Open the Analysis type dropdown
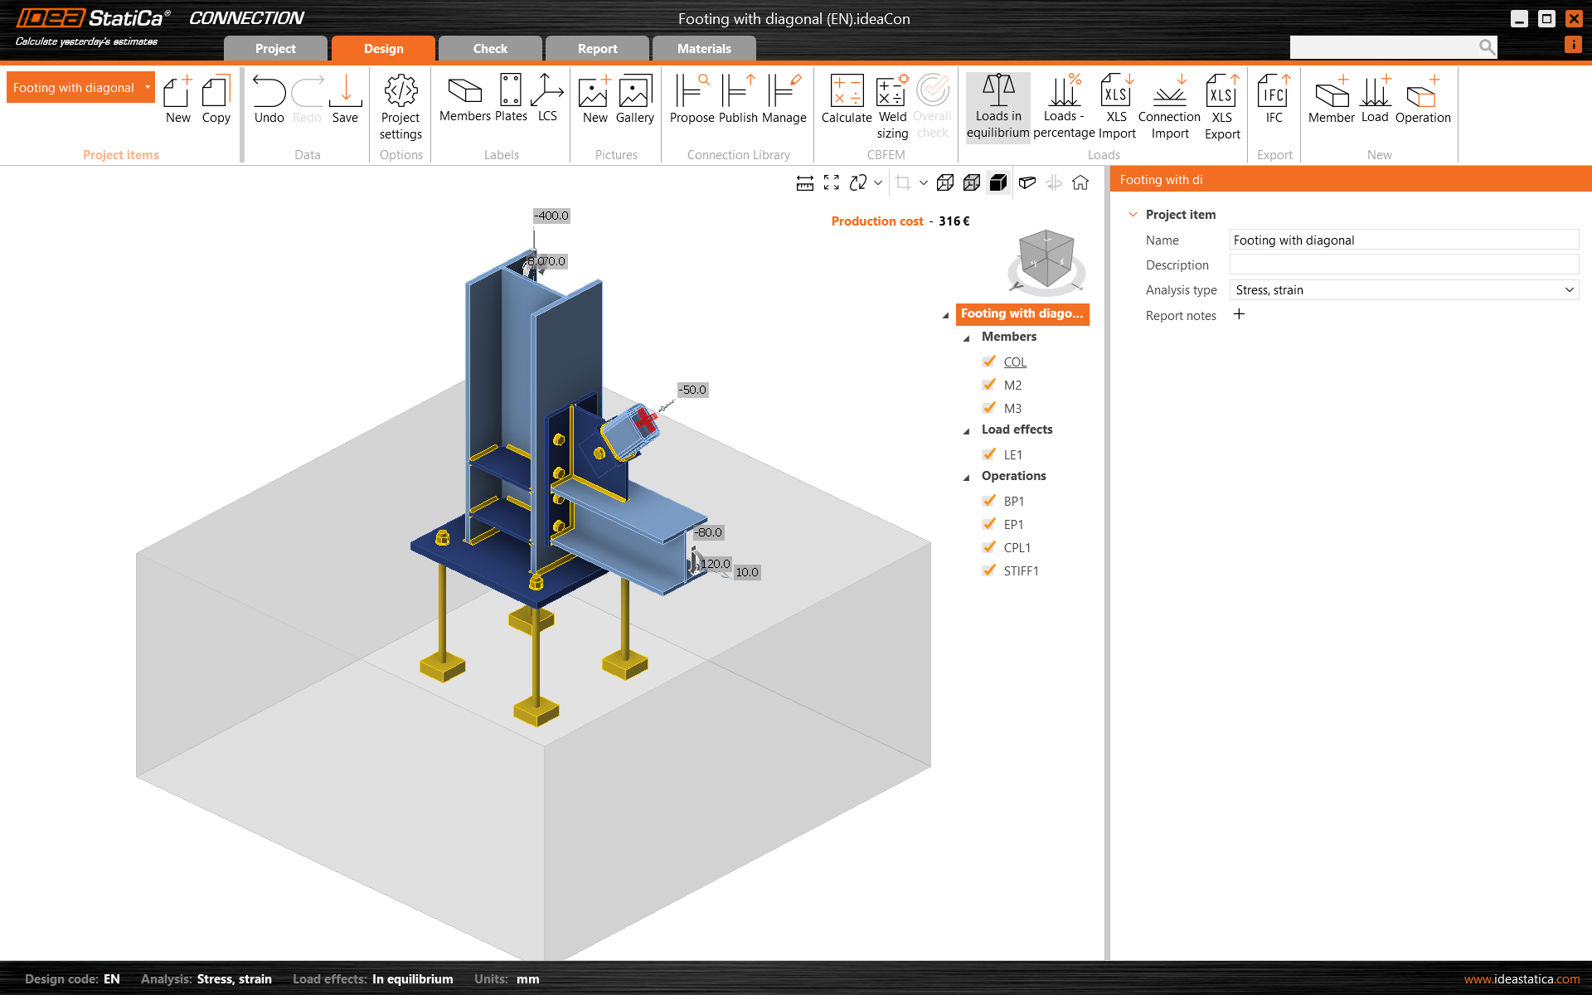Image resolution: width=1592 pixels, height=995 pixels. pyautogui.click(x=1568, y=289)
